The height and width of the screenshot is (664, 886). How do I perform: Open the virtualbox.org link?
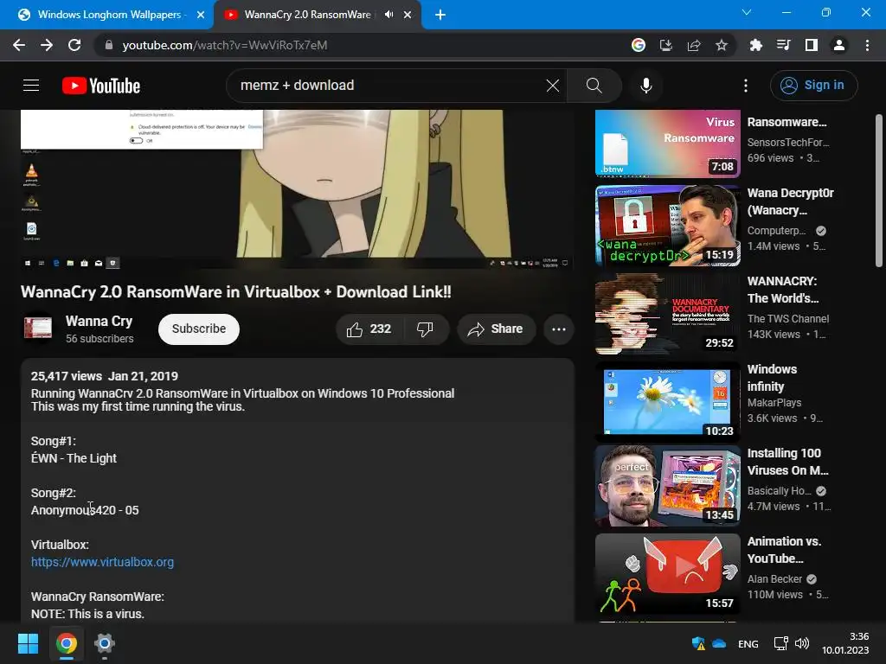coord(102,562)
